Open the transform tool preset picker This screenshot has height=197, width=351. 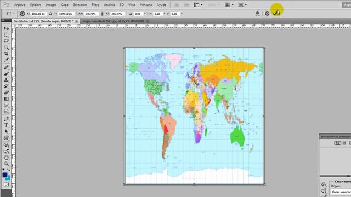click(x=10, y=14)
